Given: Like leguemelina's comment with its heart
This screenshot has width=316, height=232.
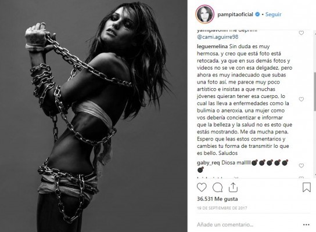Looking at the screenshot, I should (x=301, y=99).
